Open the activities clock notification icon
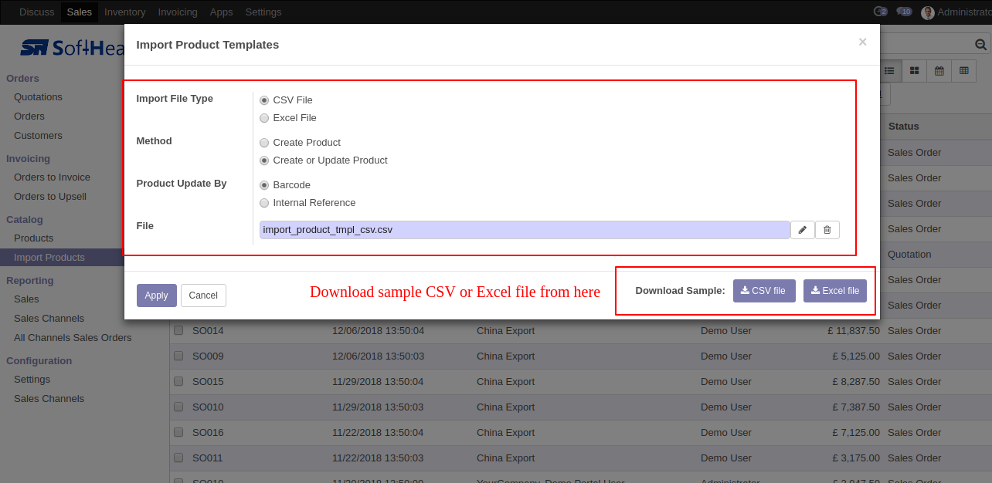 880,12
